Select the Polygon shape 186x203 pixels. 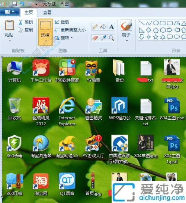177,23
